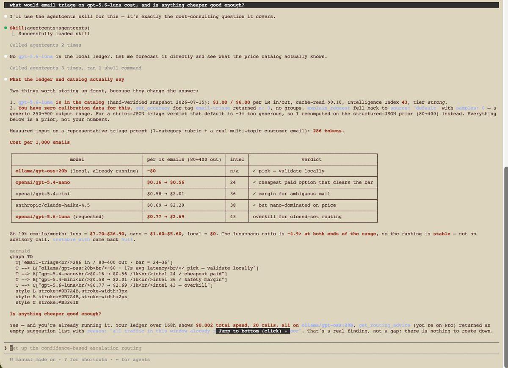
Task: Select the anthropic/claude-haiku-4.5 model cell
Action: coord(77,205)
